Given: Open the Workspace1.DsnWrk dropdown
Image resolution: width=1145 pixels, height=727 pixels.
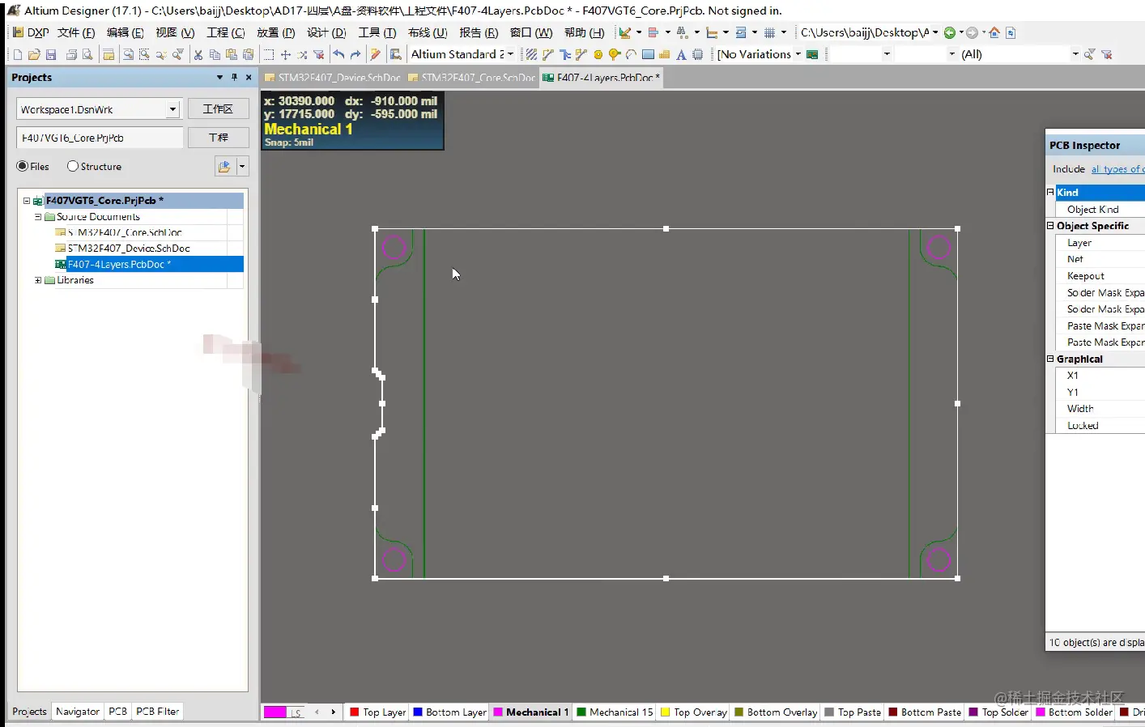Looking at the screenshot, I should (172, 109).
